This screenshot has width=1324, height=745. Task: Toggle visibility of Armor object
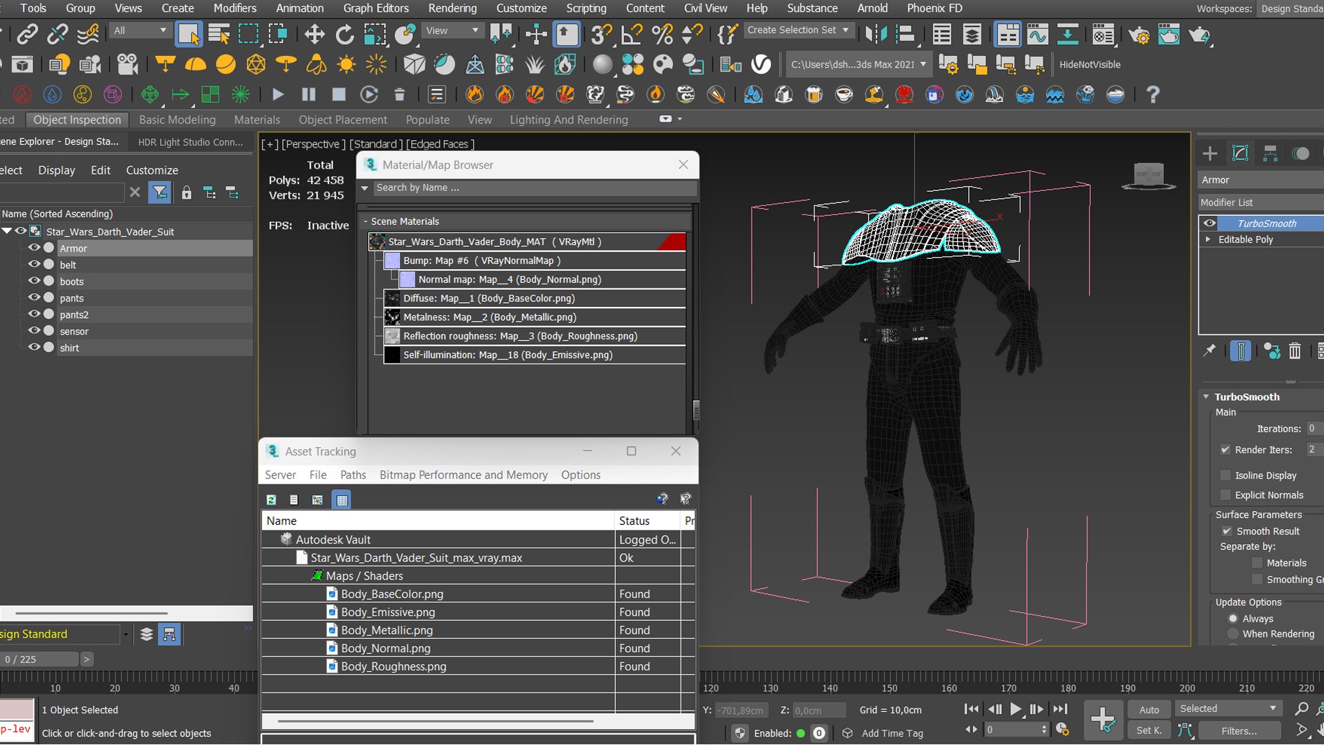pyautogui.click(x=33, y=248)
